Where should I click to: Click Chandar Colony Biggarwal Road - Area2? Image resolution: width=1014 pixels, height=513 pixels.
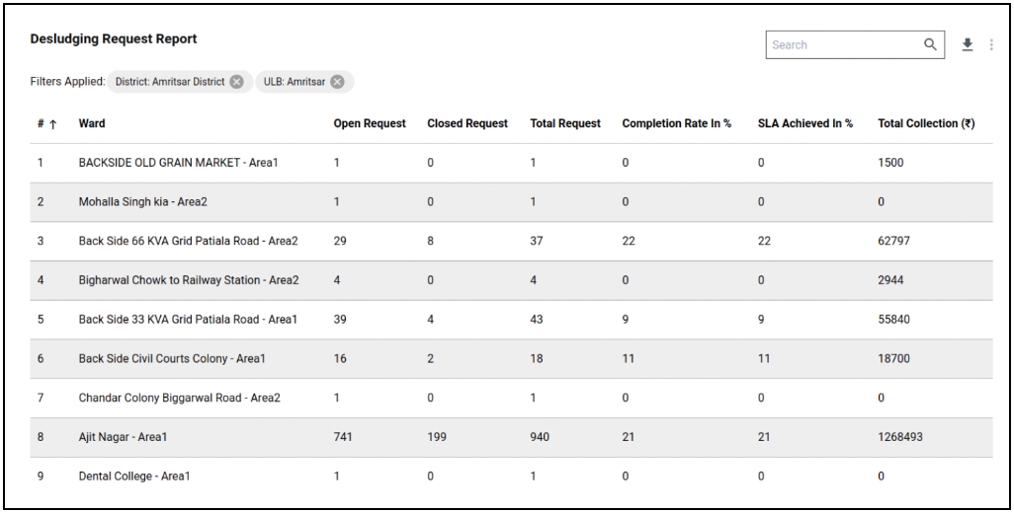click(x=179, y=399)
